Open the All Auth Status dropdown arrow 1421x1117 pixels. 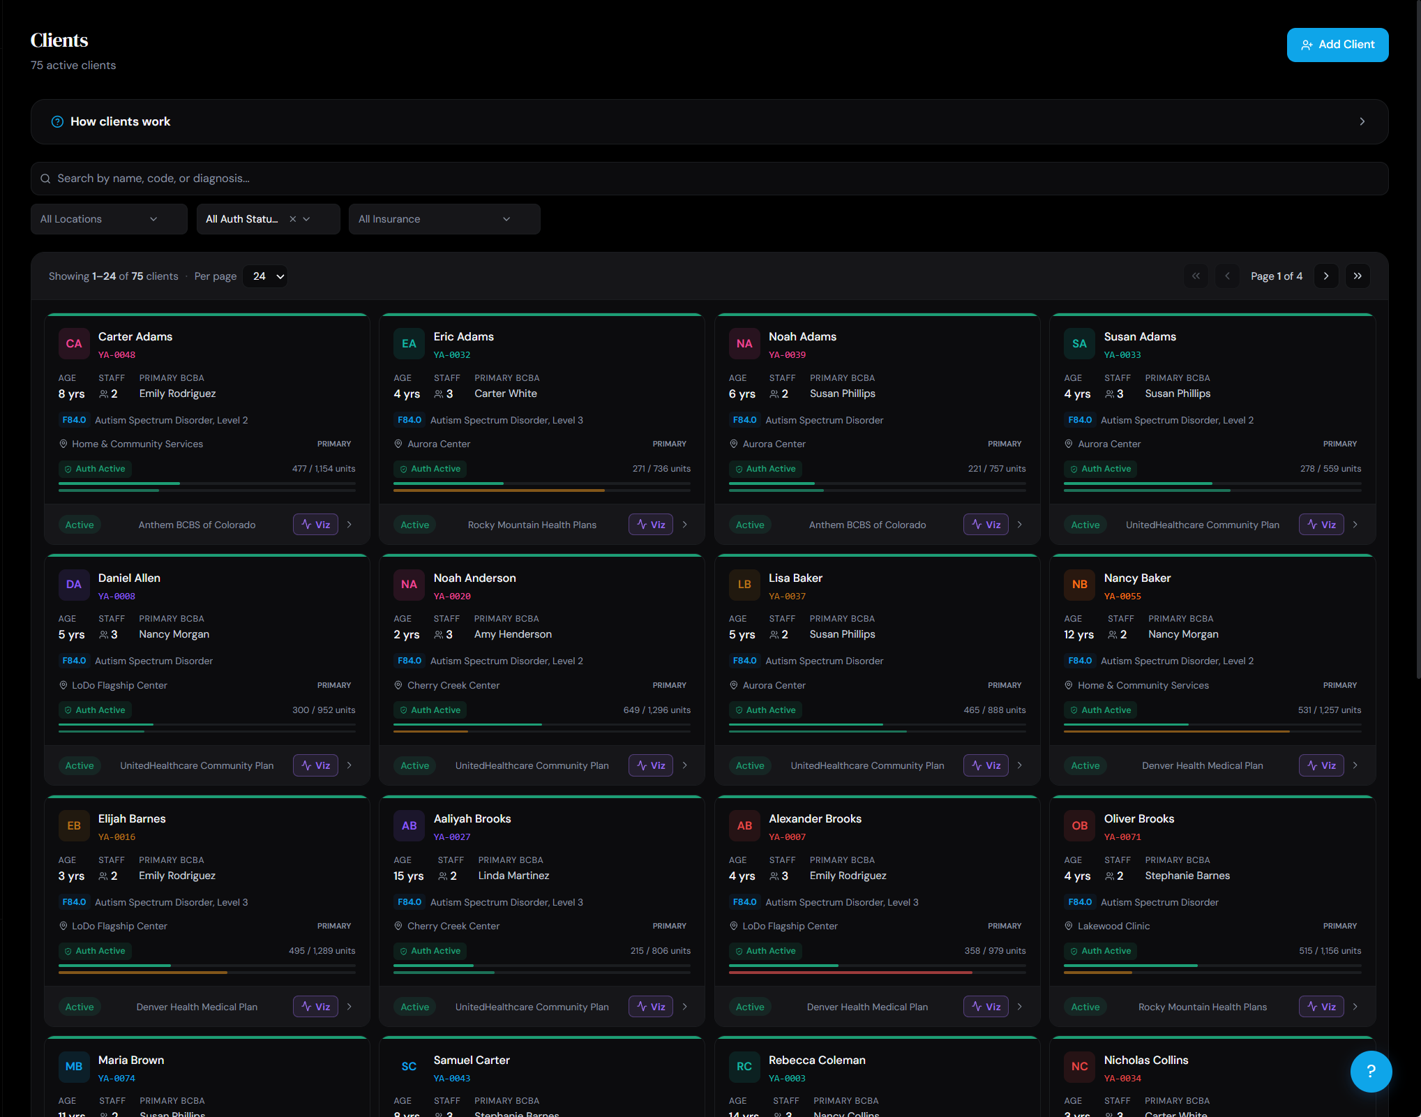point(306,219)
